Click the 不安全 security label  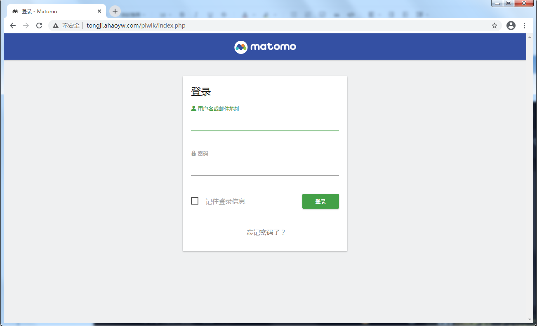click(x=71, y=26)
